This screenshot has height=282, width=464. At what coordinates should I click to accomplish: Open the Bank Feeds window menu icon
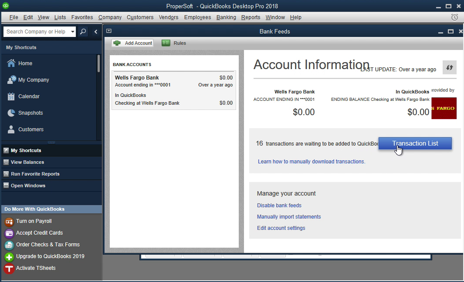pyautogui.click(x=109, y=31)
